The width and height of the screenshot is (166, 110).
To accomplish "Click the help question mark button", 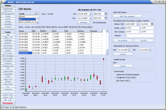I will (161, 7).
